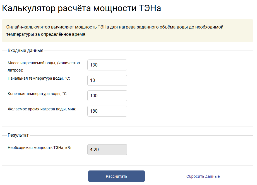Click the Конечная температура воды label
The height and width of the screenshot is (185, 257).
pyautogui.click(x=37, y=94)
